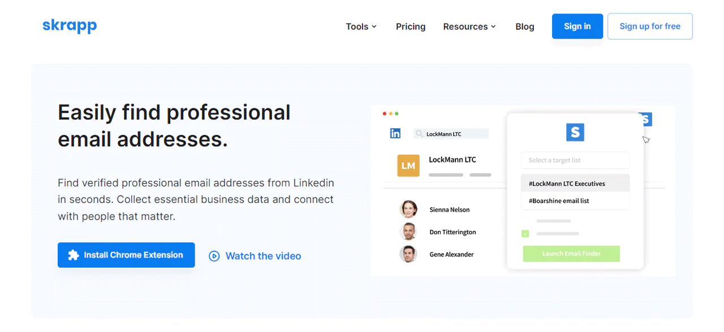Click the Launch Email Finder button
724x332 pixels.
pos(571,254)
